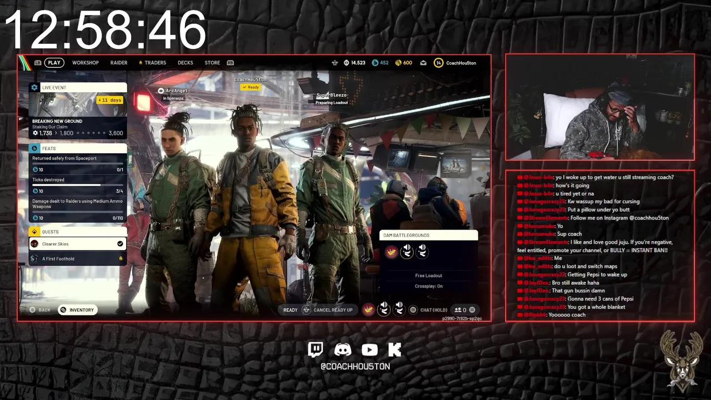711x400 pixels.
Task: Click the @COACHHOU5TON handle text
Action: (x=355, y=367)
